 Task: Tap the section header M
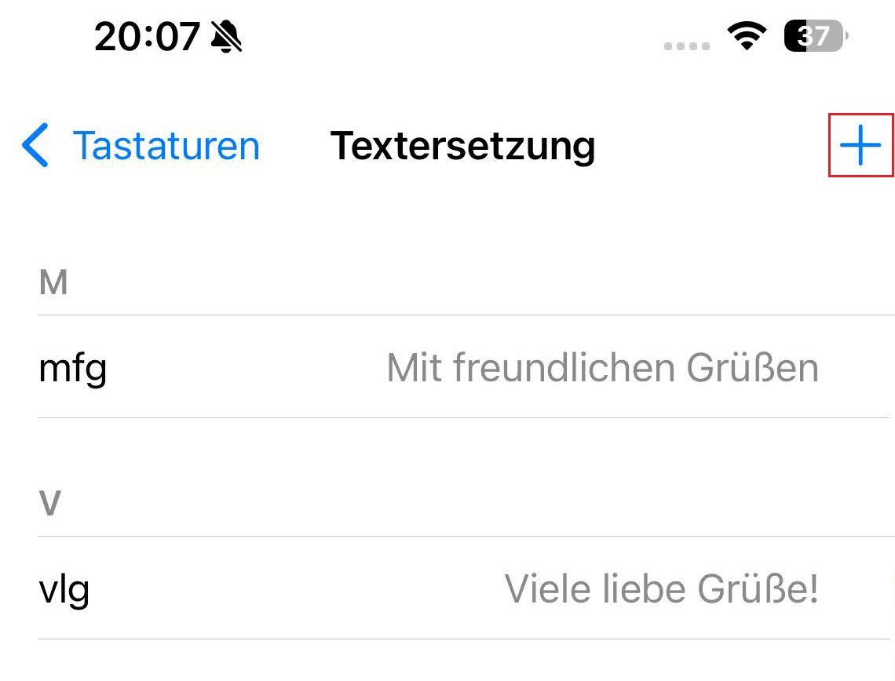[x=53, y=281]
